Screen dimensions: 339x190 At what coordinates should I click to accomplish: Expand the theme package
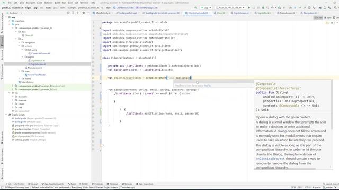(x=19, y=79)
